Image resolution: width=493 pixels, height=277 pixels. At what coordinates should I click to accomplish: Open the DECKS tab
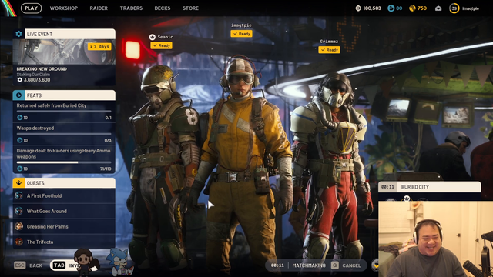click(x=163, y=8)
